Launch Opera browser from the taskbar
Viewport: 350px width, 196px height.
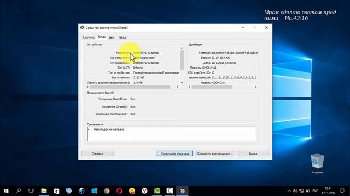point(119,191)
